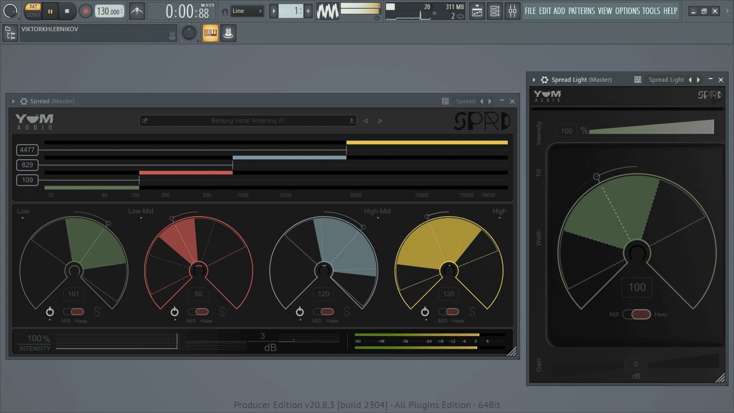Open the metronome icon
734x413 pixels.
137,11
